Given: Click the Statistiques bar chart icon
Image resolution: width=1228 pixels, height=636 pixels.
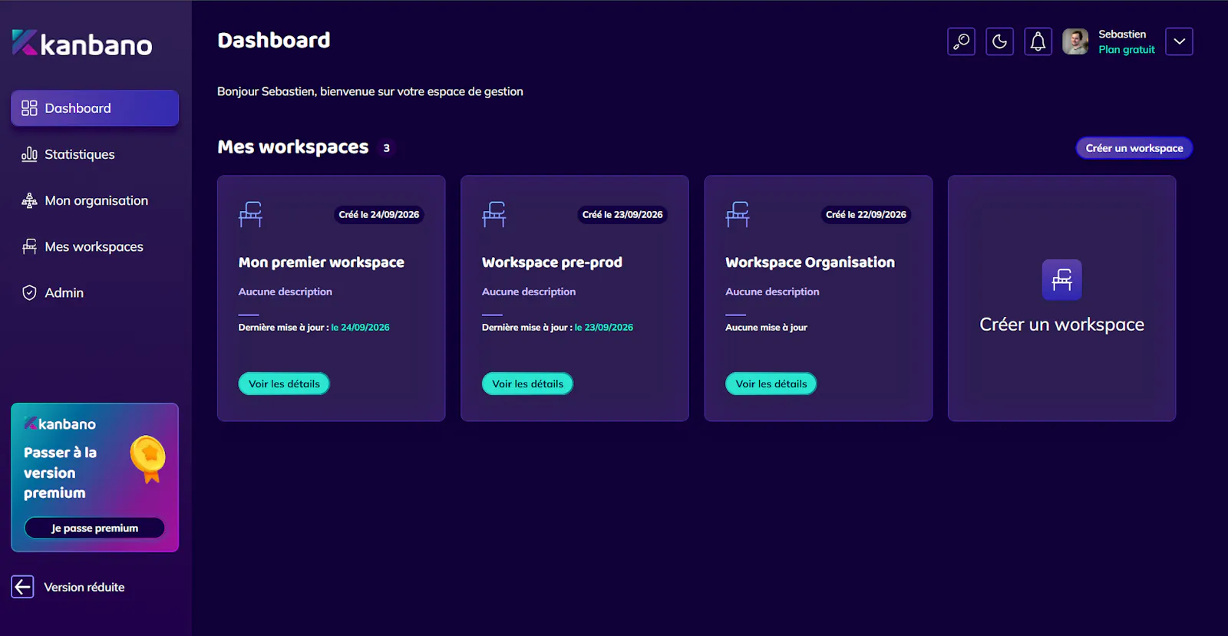Looking at the screenshot, I should click(29, 154).
